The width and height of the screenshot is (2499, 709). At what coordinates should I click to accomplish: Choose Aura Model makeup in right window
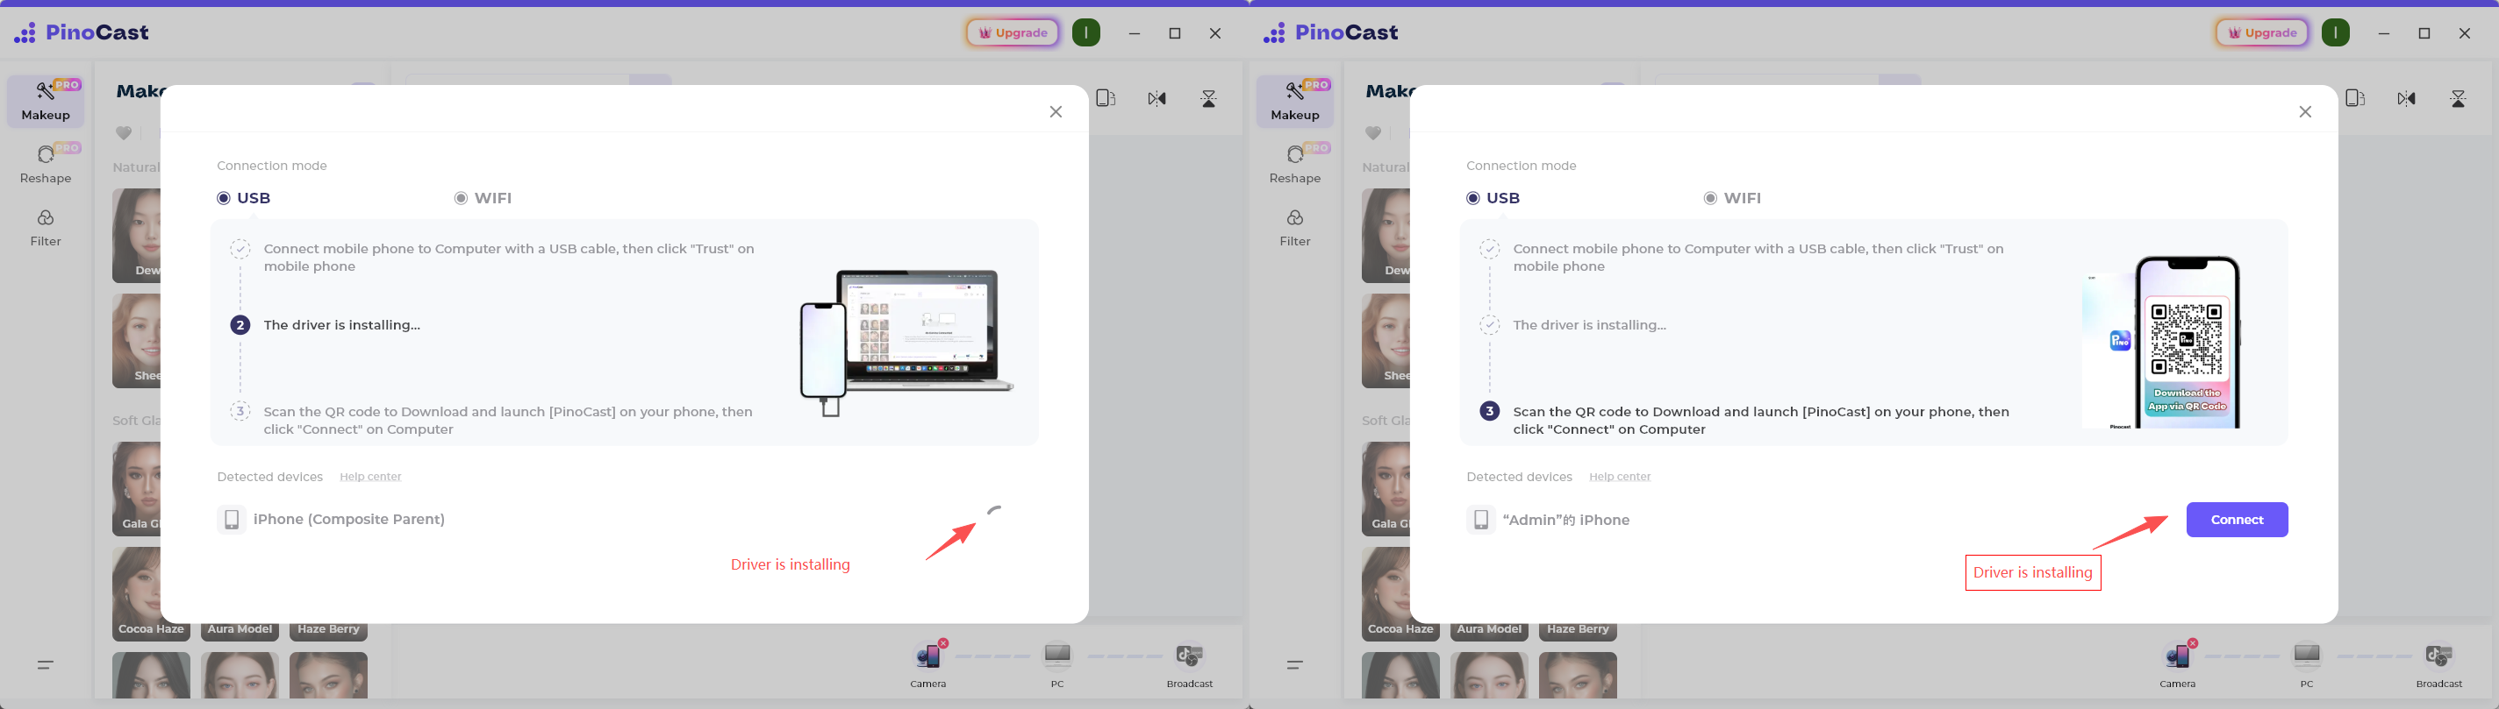coord(1489,630)
